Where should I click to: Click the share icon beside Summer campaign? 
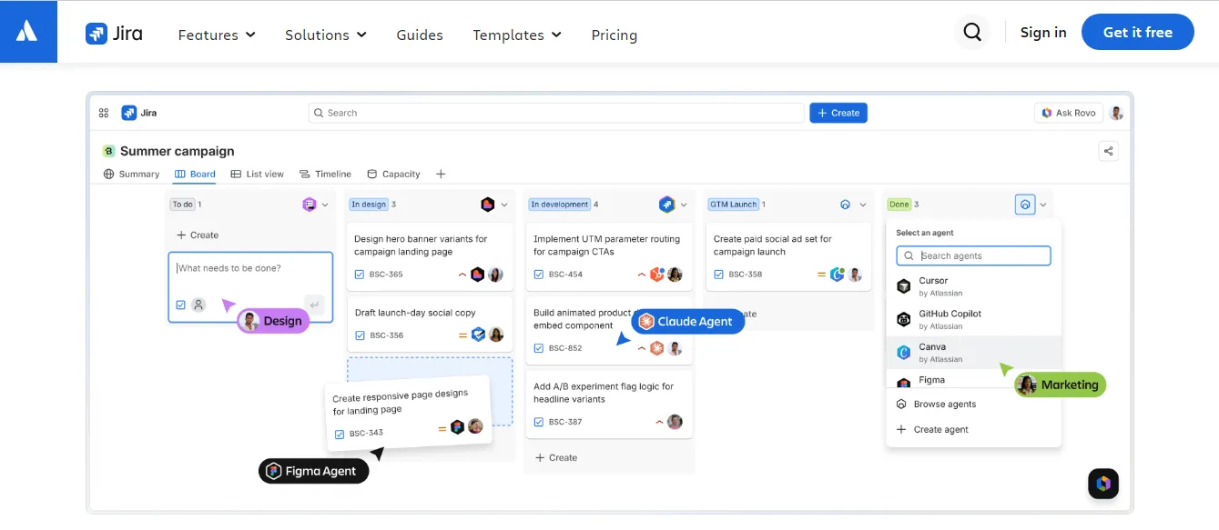pyautogui.click(x=1108, y=151)
